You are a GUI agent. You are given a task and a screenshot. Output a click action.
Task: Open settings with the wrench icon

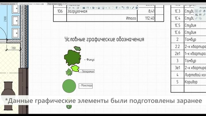tap(133, 8)
